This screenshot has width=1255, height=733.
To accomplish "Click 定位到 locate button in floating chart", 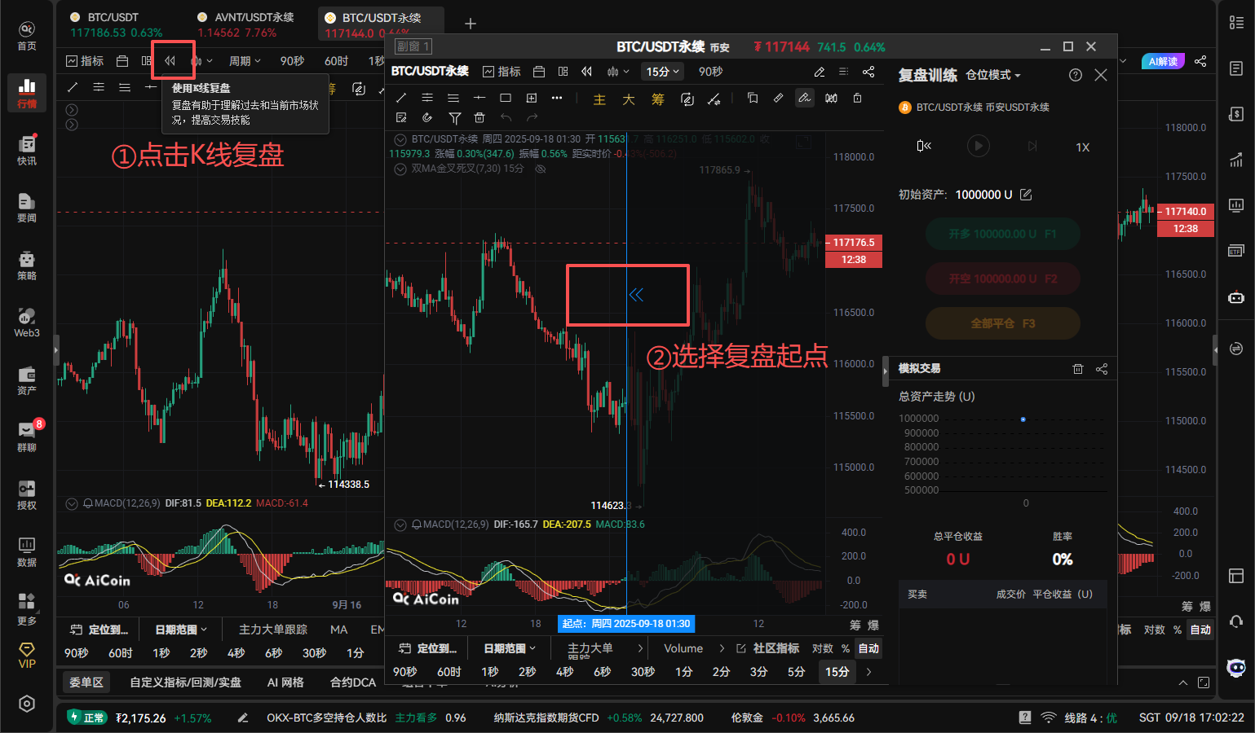I will [426, 648].
